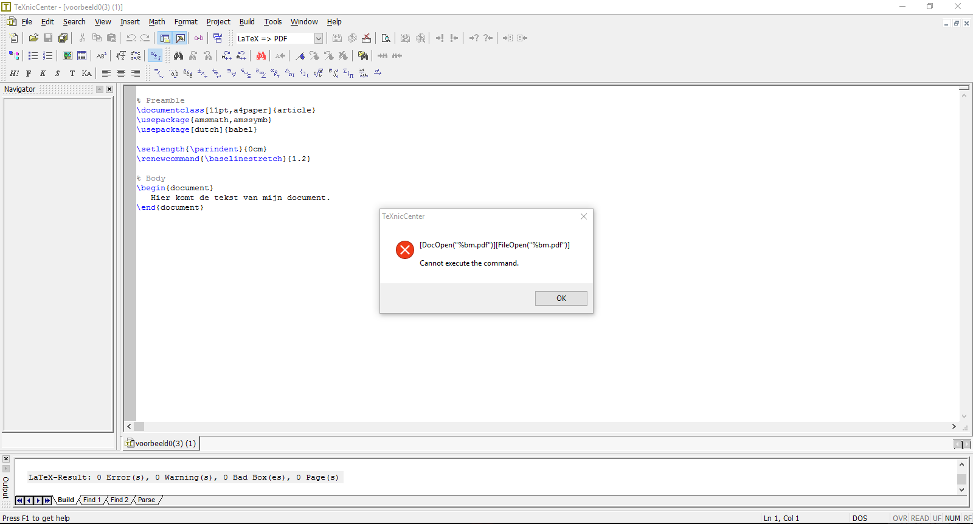Image resolution: width=973 pixels, height=524 pixels.
Task: Click the center align icon
Action: pyautogui.click(x=121, y=73)
